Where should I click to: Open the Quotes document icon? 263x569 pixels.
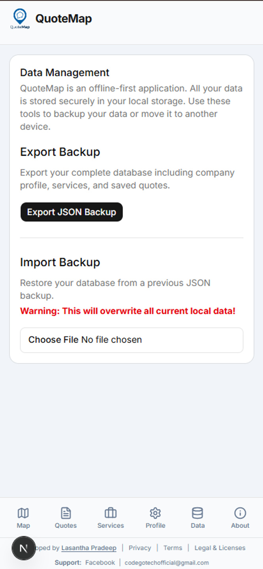click(x=66, y=513)
